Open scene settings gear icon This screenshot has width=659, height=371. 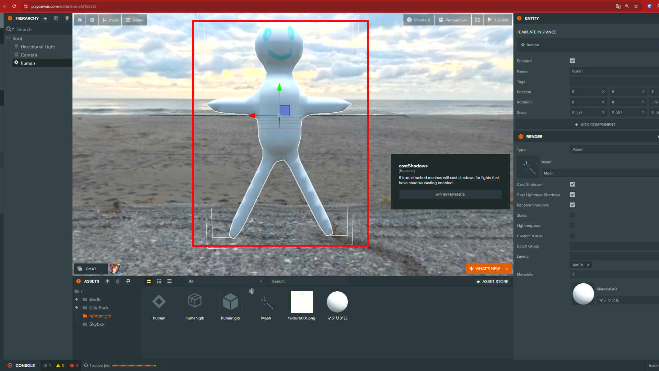(92, 20)
